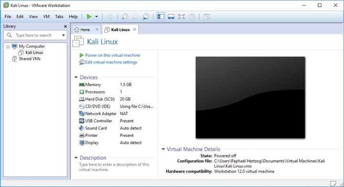Open the power options dropdown arrow
The height and width of the screenshot is (187, 344).
pos(97,17)
